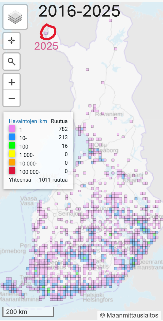Click the 200 km scale bar
The image size is (163, 321).
click(x=28, y=312)
